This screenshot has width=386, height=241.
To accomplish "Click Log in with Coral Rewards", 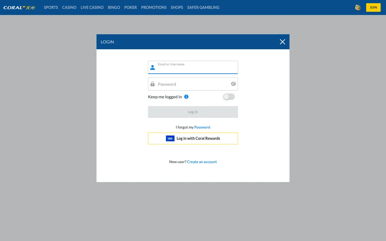I will [193, 138].
